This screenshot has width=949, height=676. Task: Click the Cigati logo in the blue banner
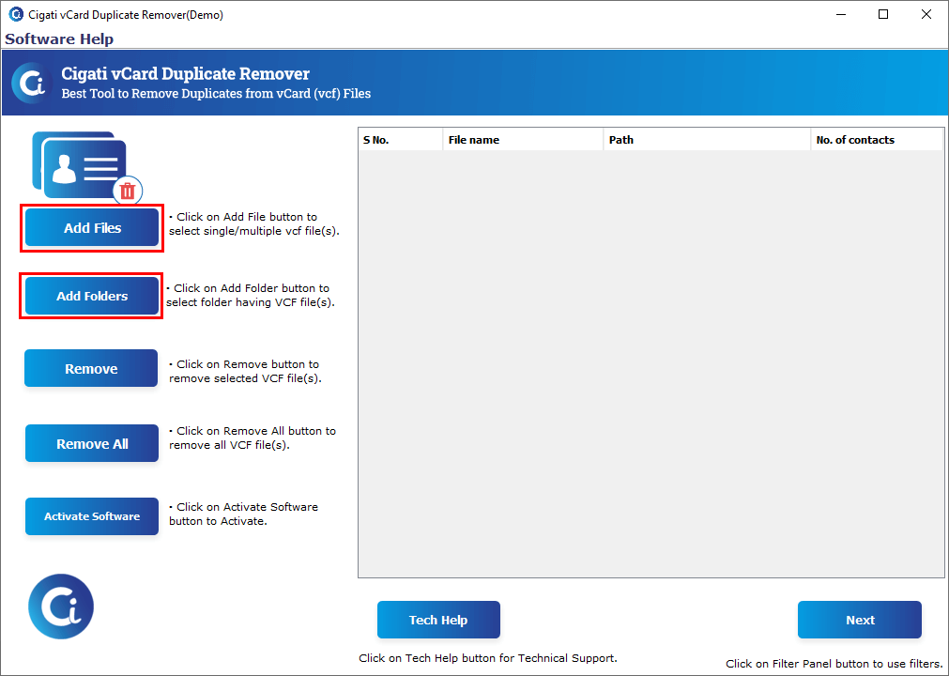point(32,83)
